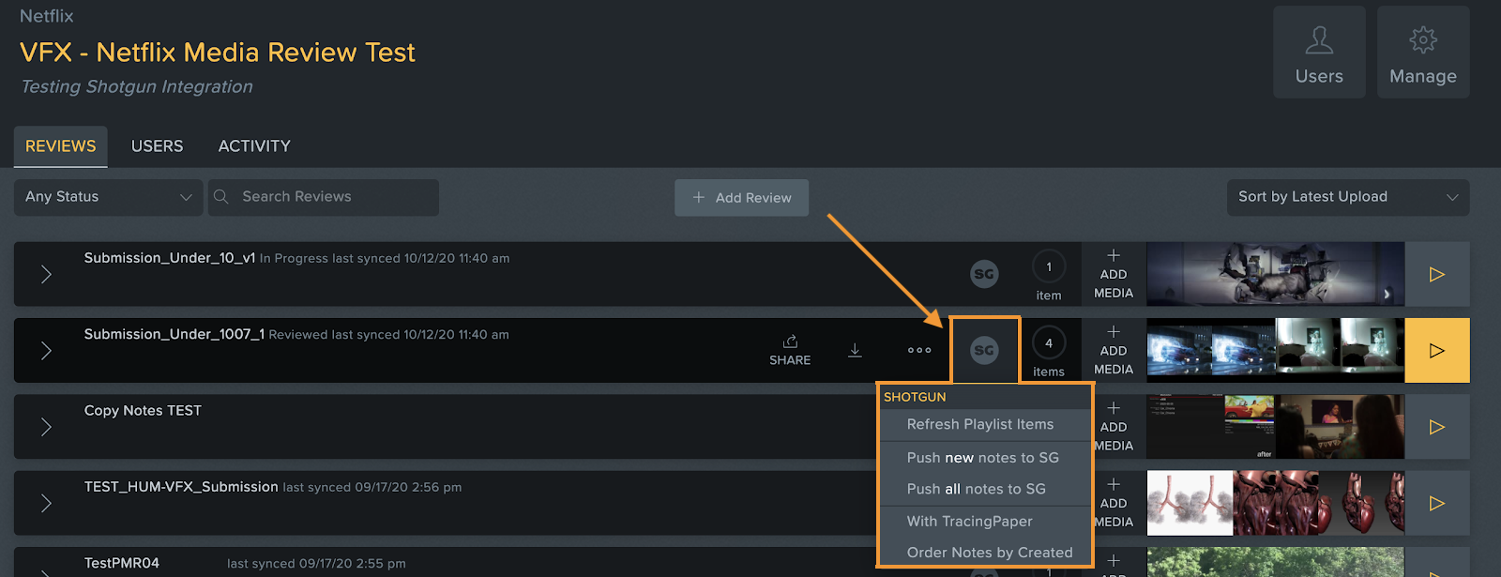
Task: Add media to Copy Notes TEST
Action: pyautogui.click(x=1114, y=427)
